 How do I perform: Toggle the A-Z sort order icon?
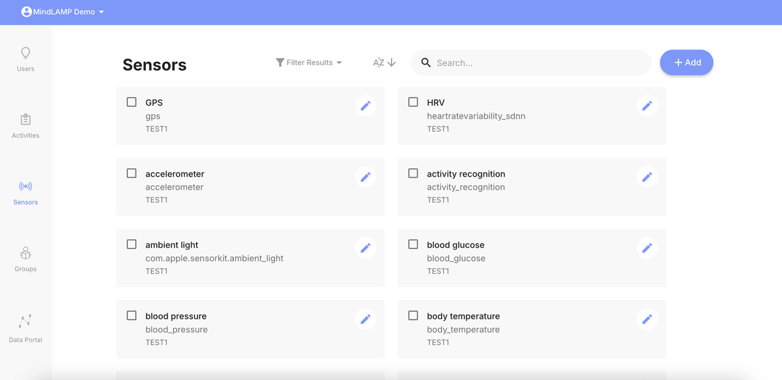tap(384, 63)
